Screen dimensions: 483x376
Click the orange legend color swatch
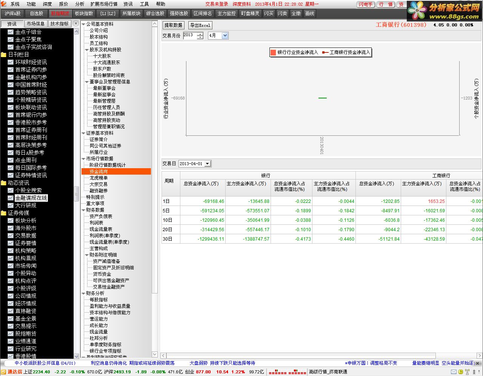click(273, 52)
